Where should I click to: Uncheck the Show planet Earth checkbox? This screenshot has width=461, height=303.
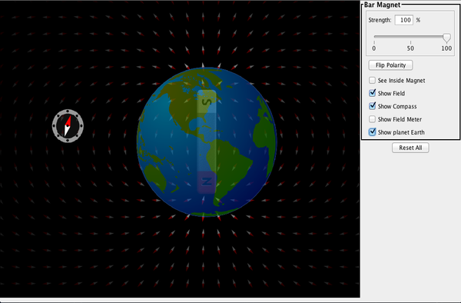(372, 132)
